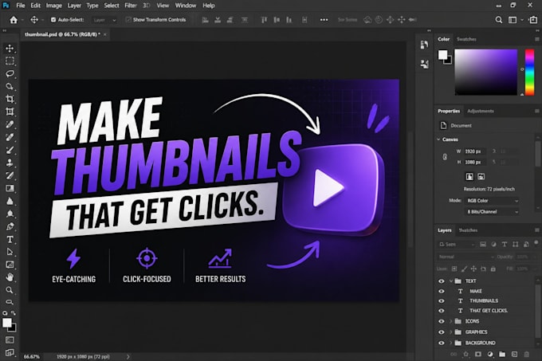
Task: Select the Spot Healing Brush tool
Action: [x=10, y=137]
